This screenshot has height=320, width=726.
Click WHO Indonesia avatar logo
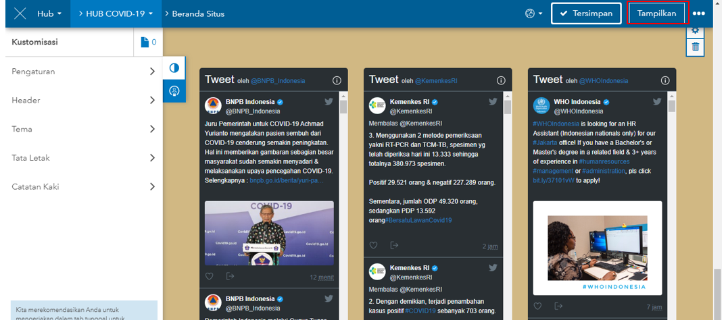point(541,106)
